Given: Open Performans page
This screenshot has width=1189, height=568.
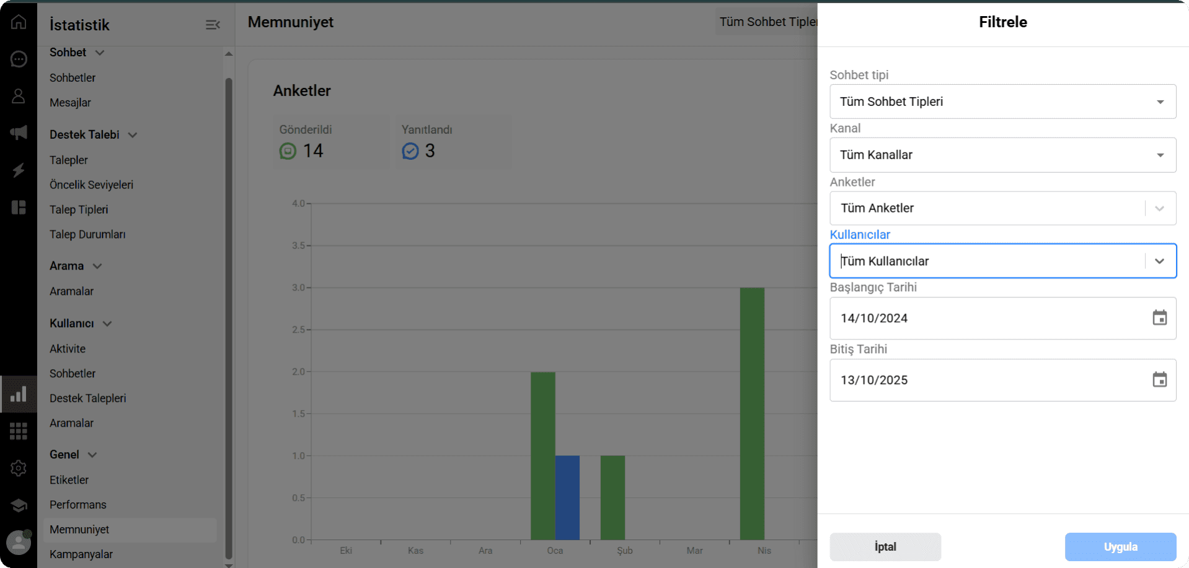Looking at the screenshot, I should coord(77,505).
